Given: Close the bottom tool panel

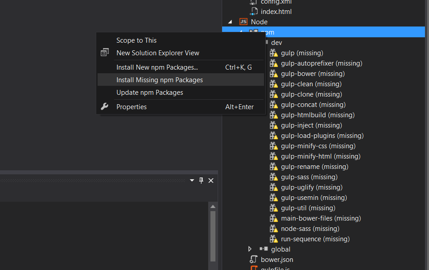Looking at the screenshot, I should pyautogui.click(x=210, y=180).
